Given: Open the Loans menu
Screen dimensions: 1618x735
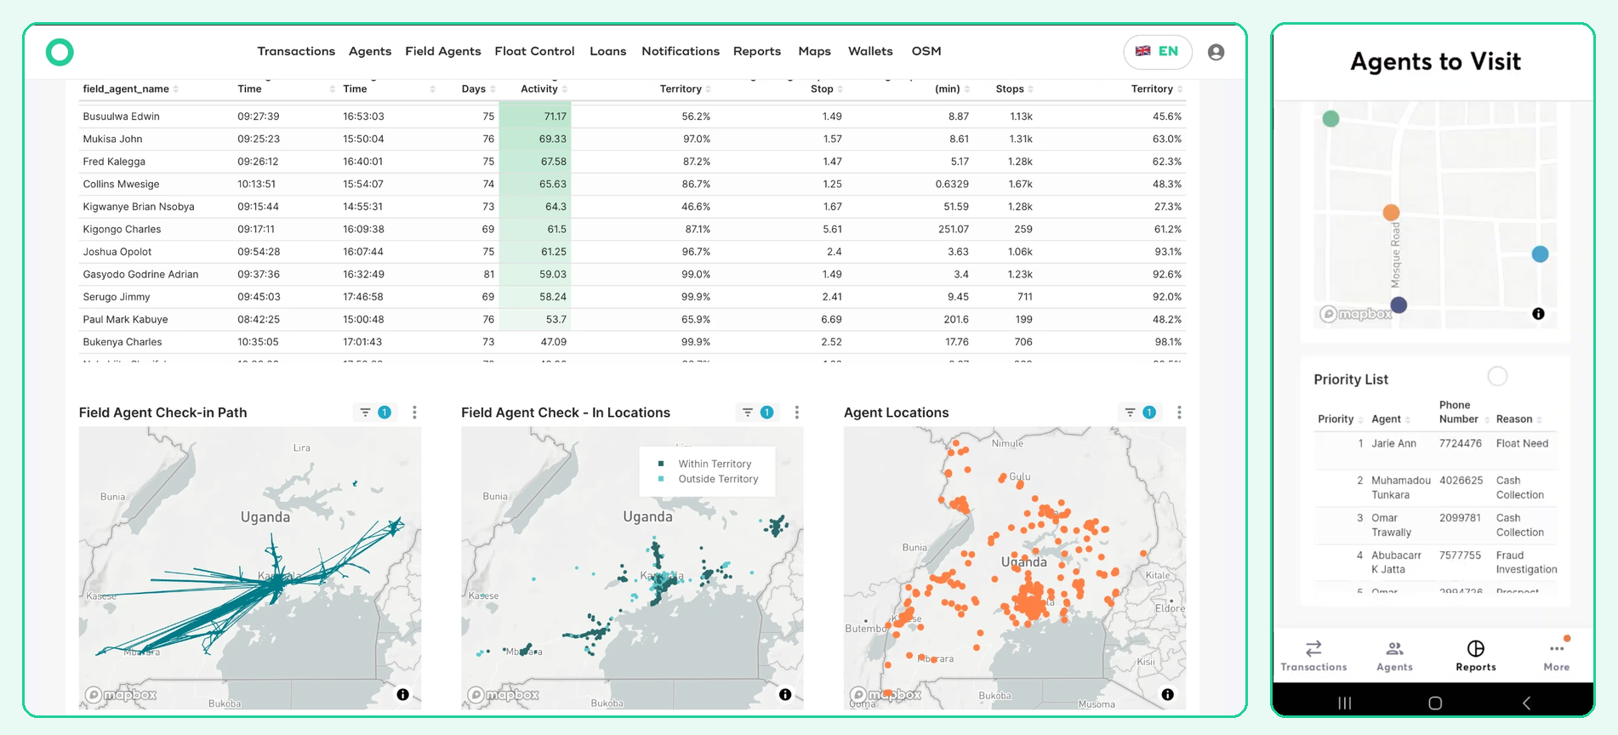Looking at the screenshot, I should (607, 51).
